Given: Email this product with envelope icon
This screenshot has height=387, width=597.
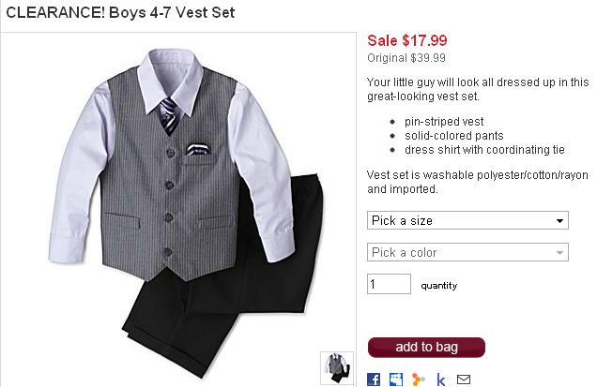Looking at the screenshot, I should pyautogui.click(x=464, y=379).
